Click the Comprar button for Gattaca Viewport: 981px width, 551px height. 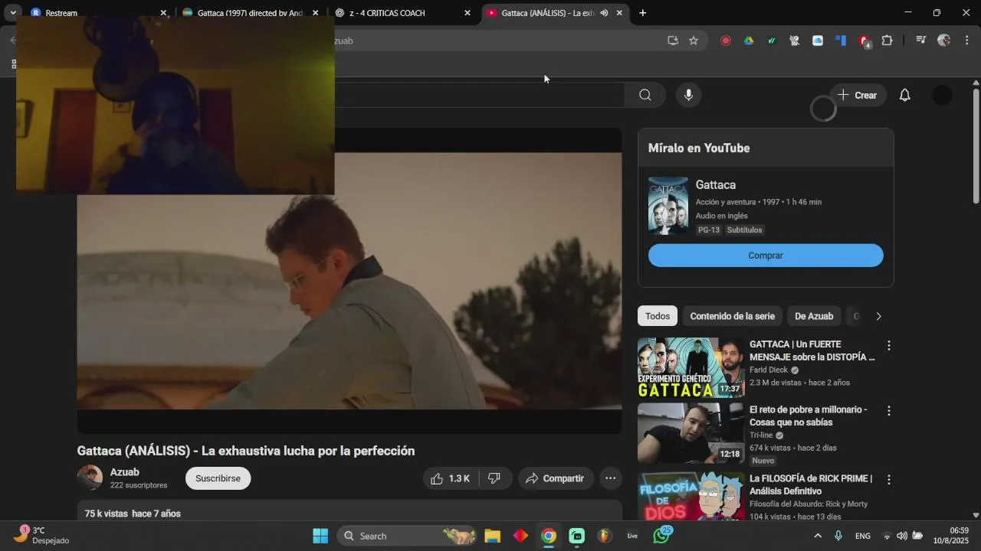(x=766, y=256)
